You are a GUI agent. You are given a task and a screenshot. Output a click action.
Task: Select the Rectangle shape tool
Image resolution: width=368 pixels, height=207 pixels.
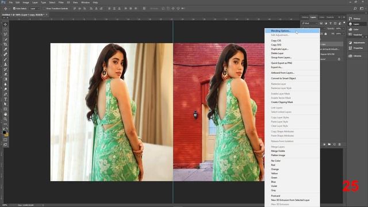tap(5, 109)
